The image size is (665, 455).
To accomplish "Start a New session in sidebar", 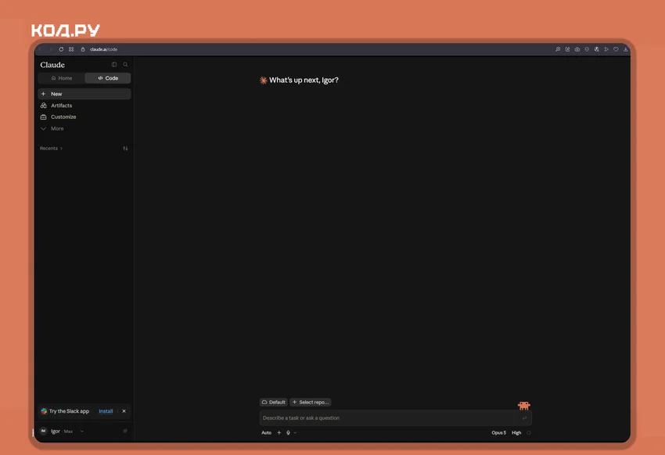I will pos(84,94).
